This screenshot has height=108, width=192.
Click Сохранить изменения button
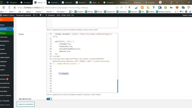pyautogui.click(x=25, y=104)
